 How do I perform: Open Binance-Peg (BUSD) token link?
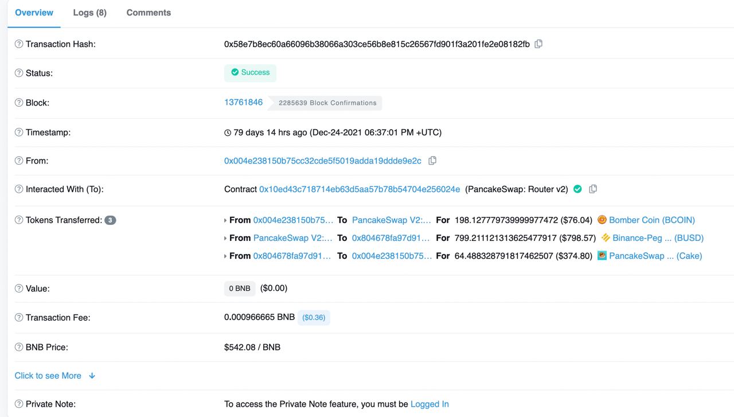coord(658,237)
